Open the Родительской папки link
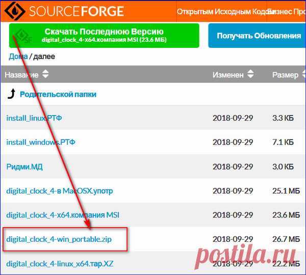 (x=58, y=95)
